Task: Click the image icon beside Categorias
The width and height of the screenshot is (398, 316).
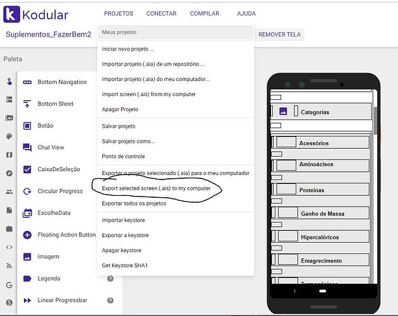Action: point(283,111)
